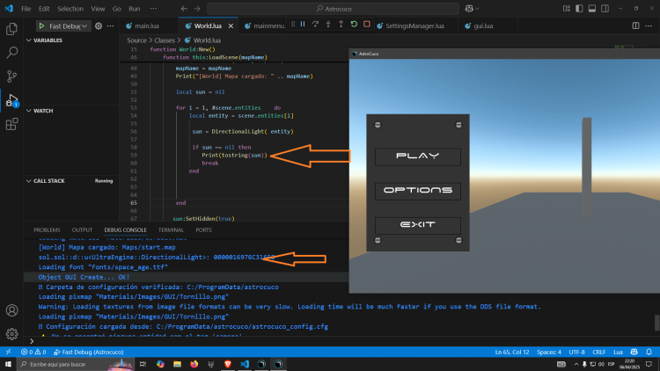
Task: Switch to the TERMINAL panel tab
Action: 171,229
